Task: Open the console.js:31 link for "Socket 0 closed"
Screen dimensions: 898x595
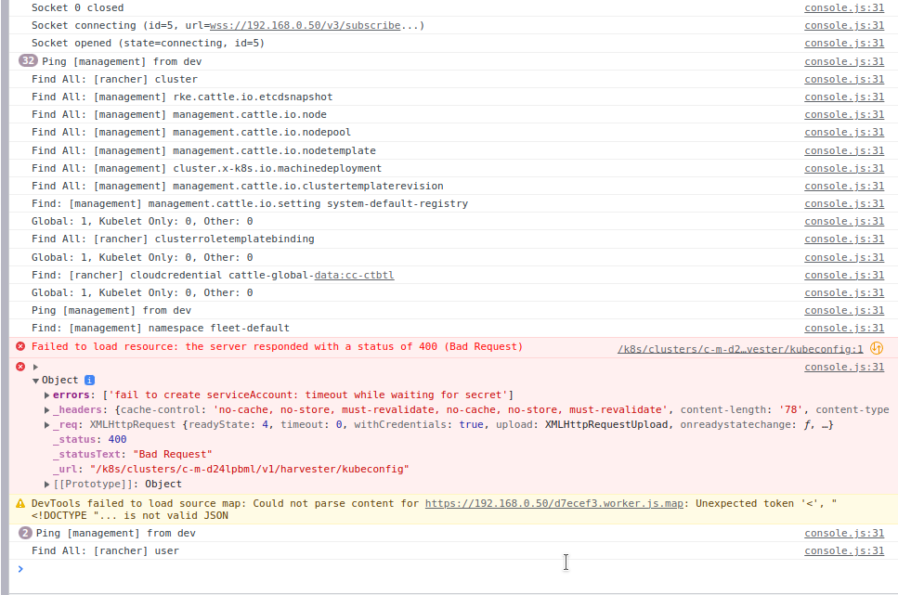Action: pos(843,7)
